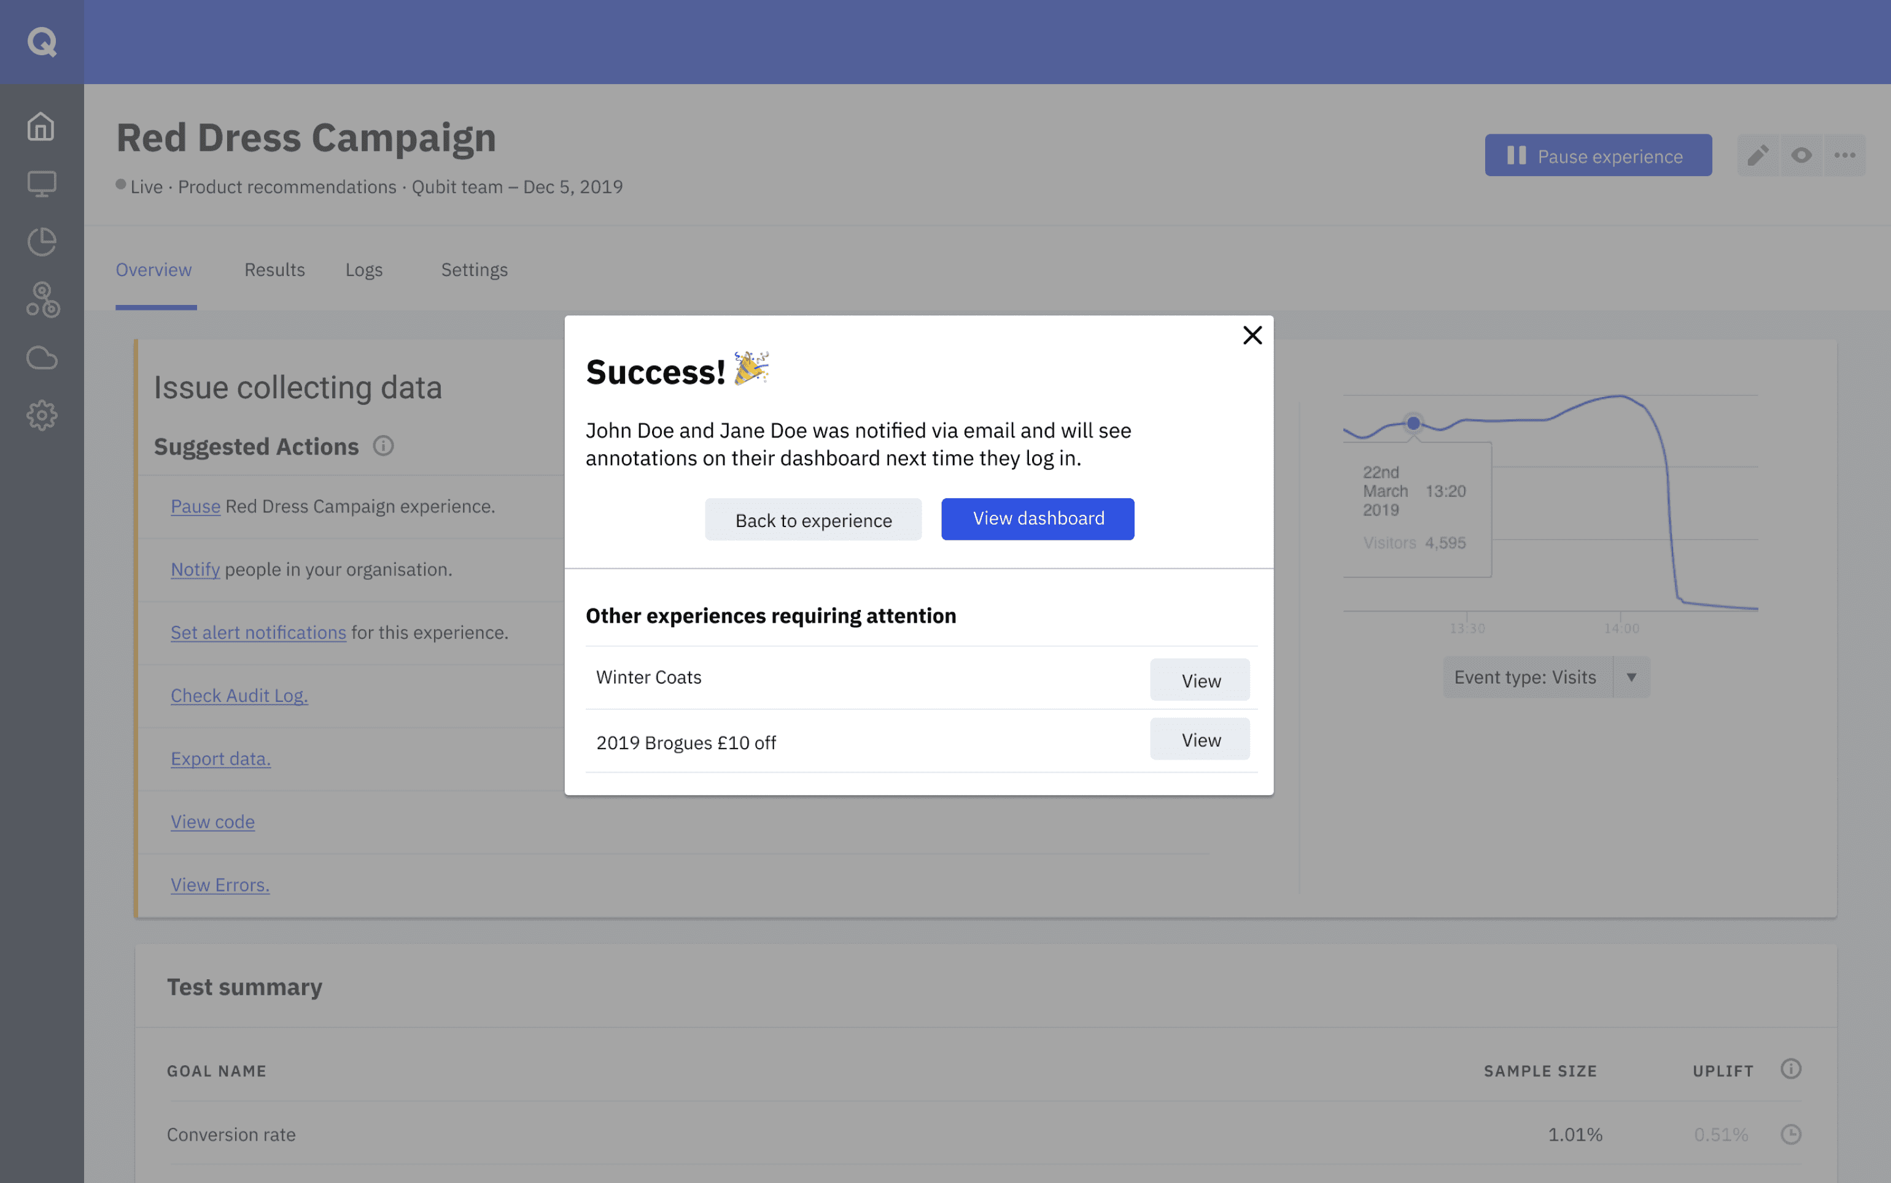Click info icon beside Suggested Actions
1891x1183 pixels.
coord(382,446)
